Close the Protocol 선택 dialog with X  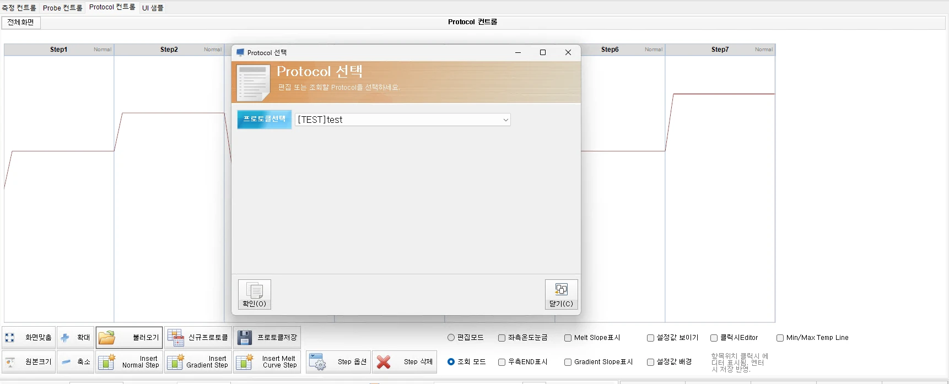tap(568, 52)
